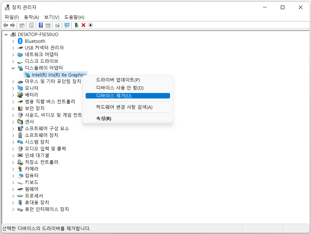Click the Show/Hide console tree toolbar icon
Screen dimensions: 311x234
tap(22, 25)
